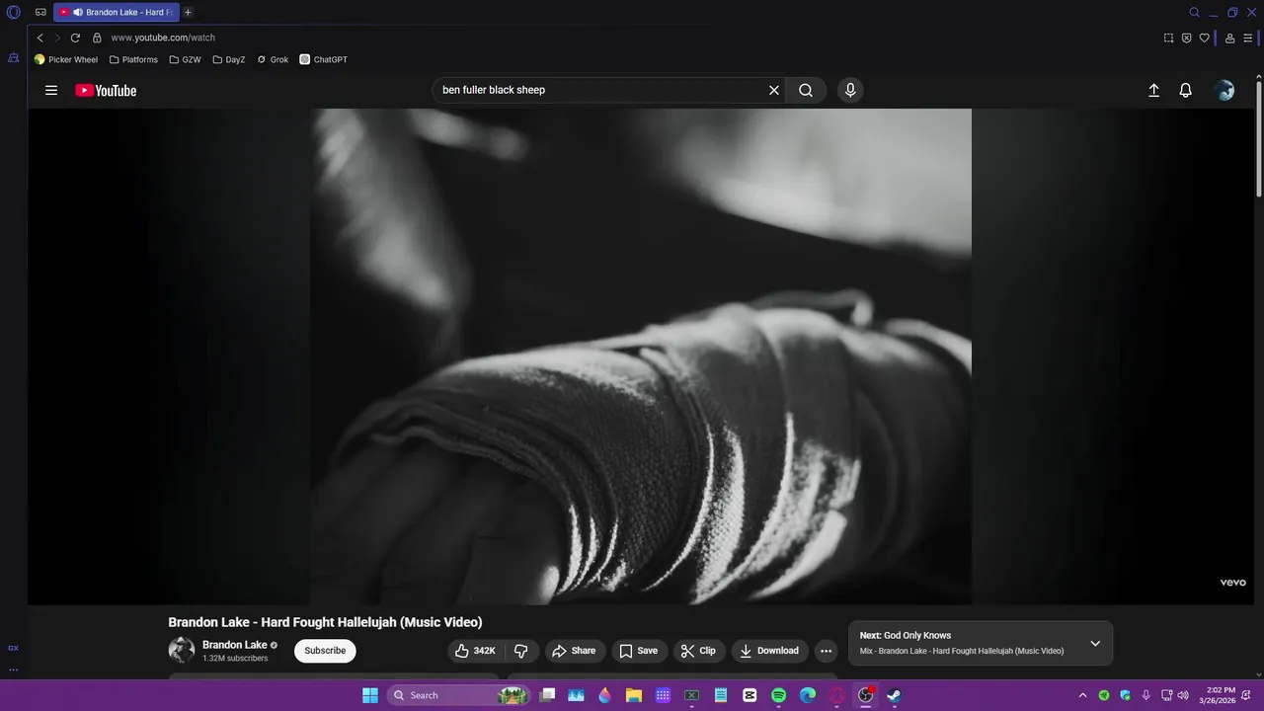Open the YouTube guide hamburger menu
Image resolution: width=1264 pixels, height=711 pixels.
click(x=51, y=90)
